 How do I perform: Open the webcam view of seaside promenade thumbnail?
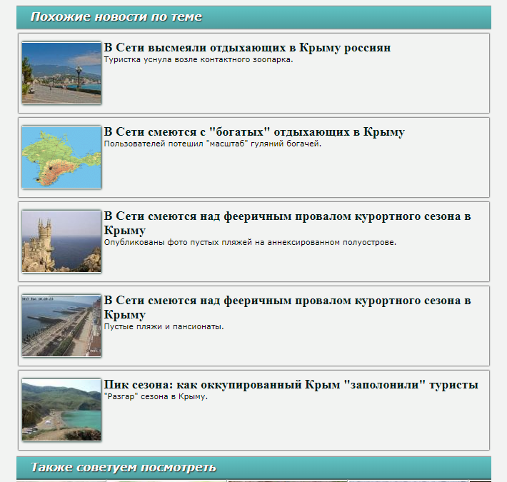(x=61, y=326)
